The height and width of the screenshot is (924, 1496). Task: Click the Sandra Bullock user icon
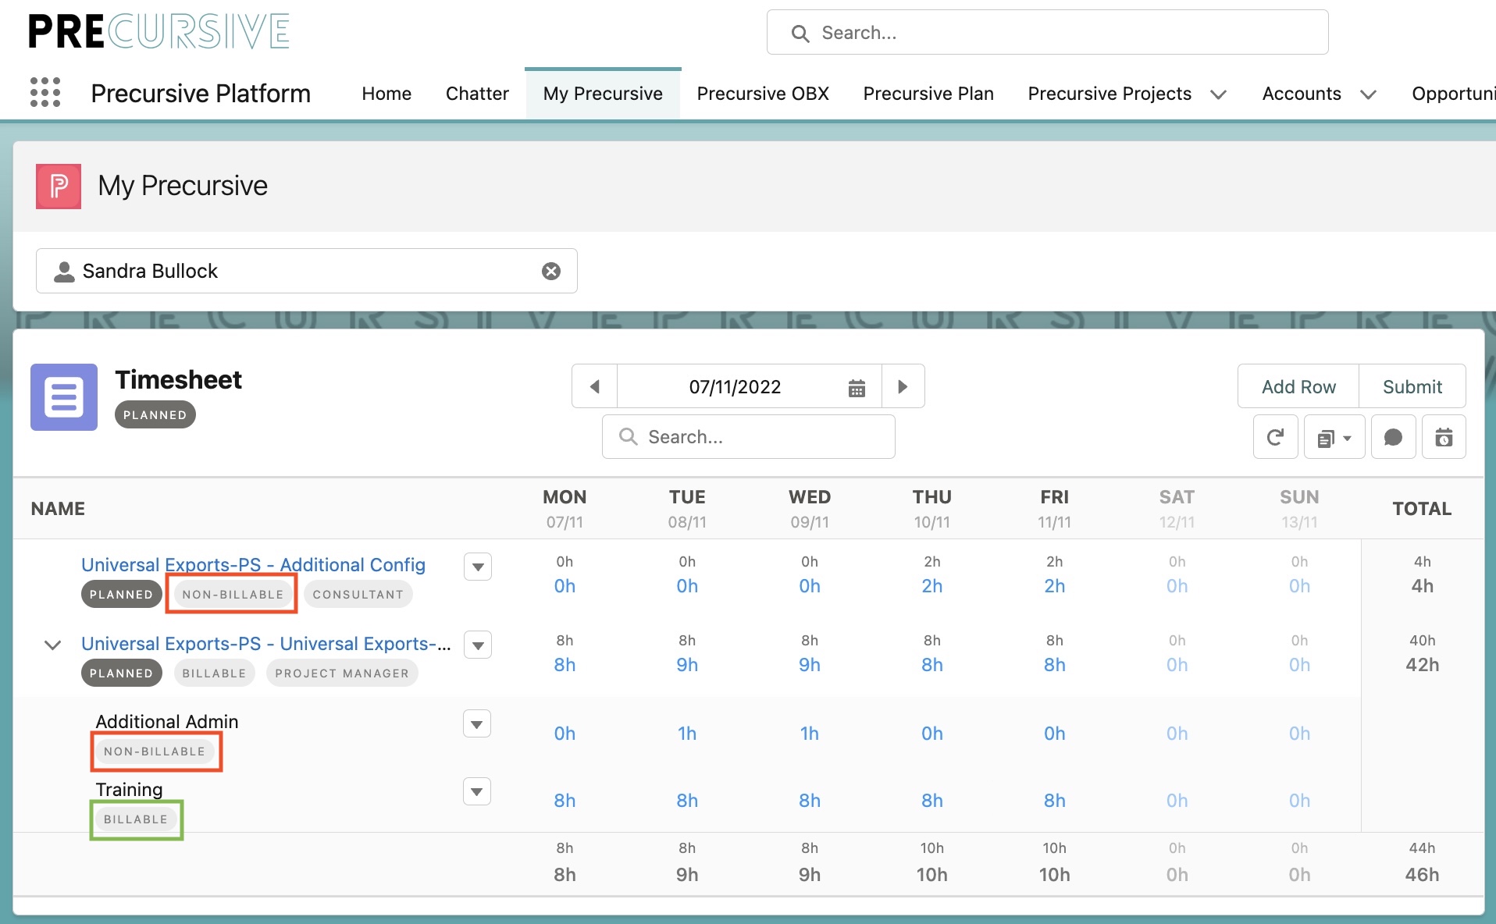64,271
